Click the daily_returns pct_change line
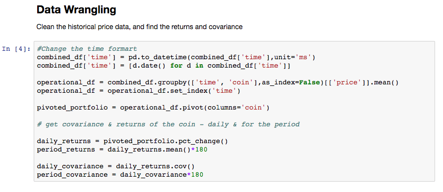The height and width of the screenshot is (192, 443). pyautogui.click(x=132, y=141)
